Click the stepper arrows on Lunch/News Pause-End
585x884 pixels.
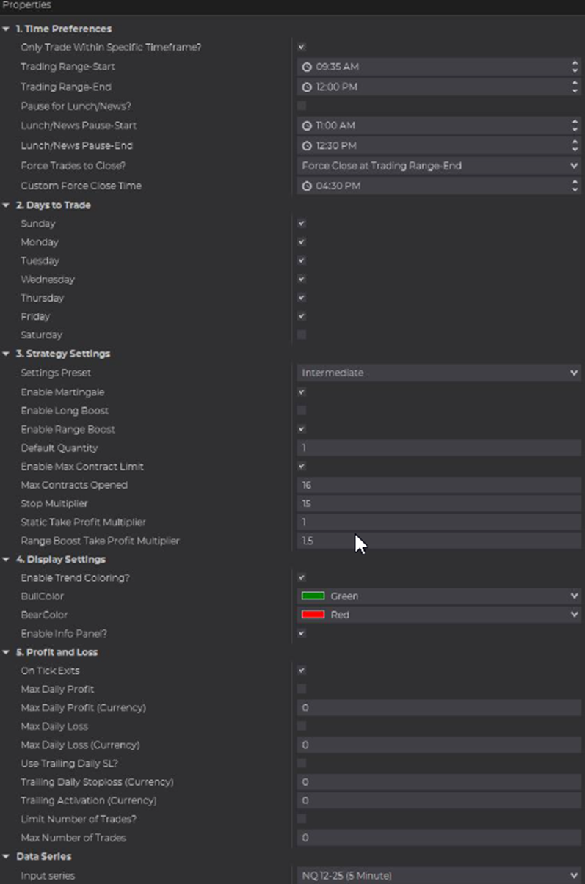coord(574,145)
